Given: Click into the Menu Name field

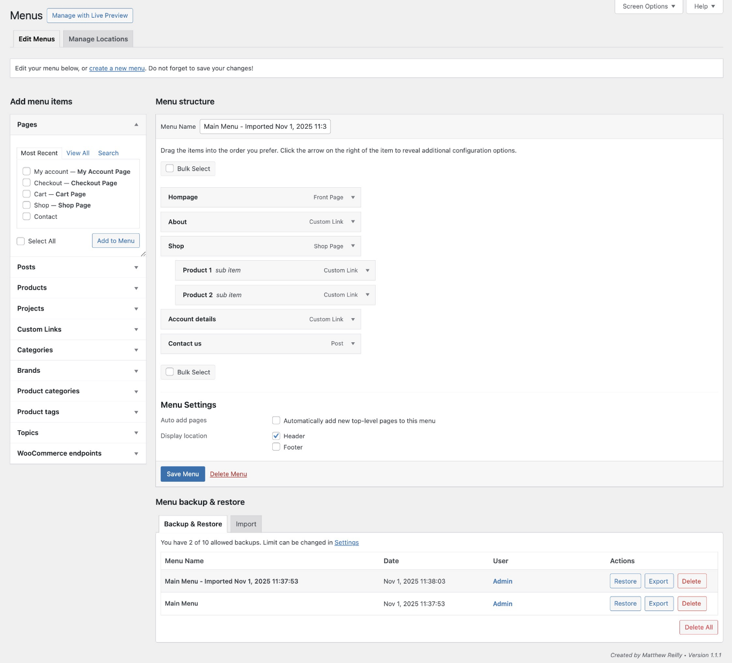Looking at the screenshot, I should coord(265,127).
